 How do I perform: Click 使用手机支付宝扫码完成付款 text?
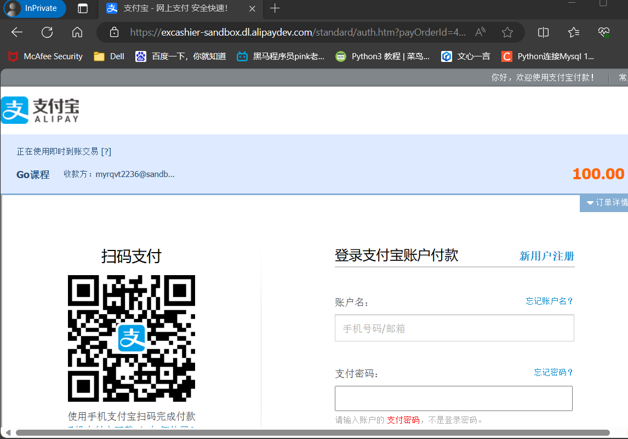[132, 417]
